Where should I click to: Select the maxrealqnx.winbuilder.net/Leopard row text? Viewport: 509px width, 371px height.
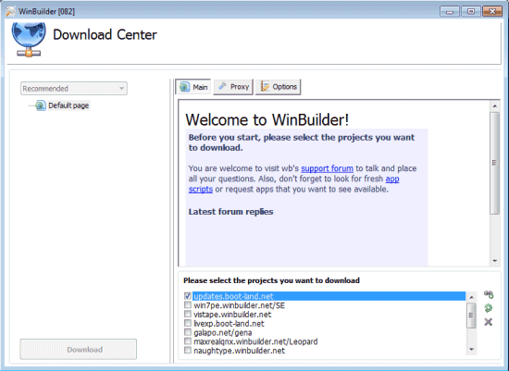tap(255, 341)
